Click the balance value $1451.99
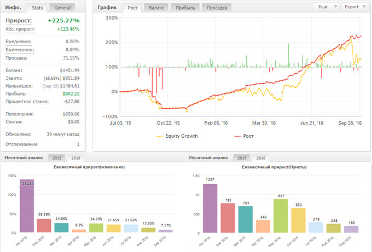 (70, 71)
